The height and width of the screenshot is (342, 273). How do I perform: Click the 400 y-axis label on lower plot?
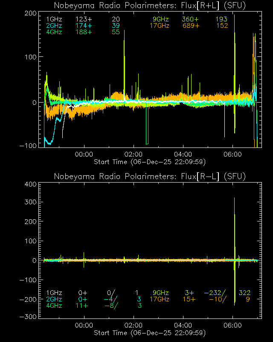[29, 184]
